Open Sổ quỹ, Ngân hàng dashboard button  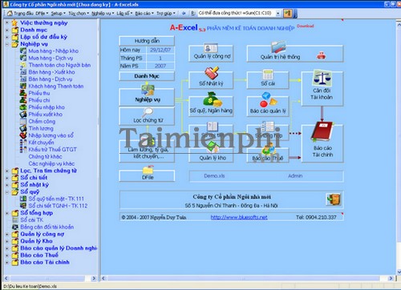click(x=211, y=107)
